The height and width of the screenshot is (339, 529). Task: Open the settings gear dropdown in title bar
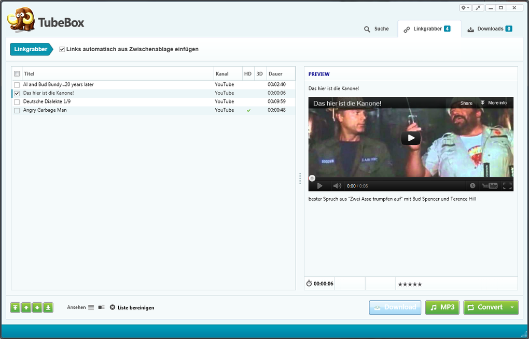click(466, 8)
